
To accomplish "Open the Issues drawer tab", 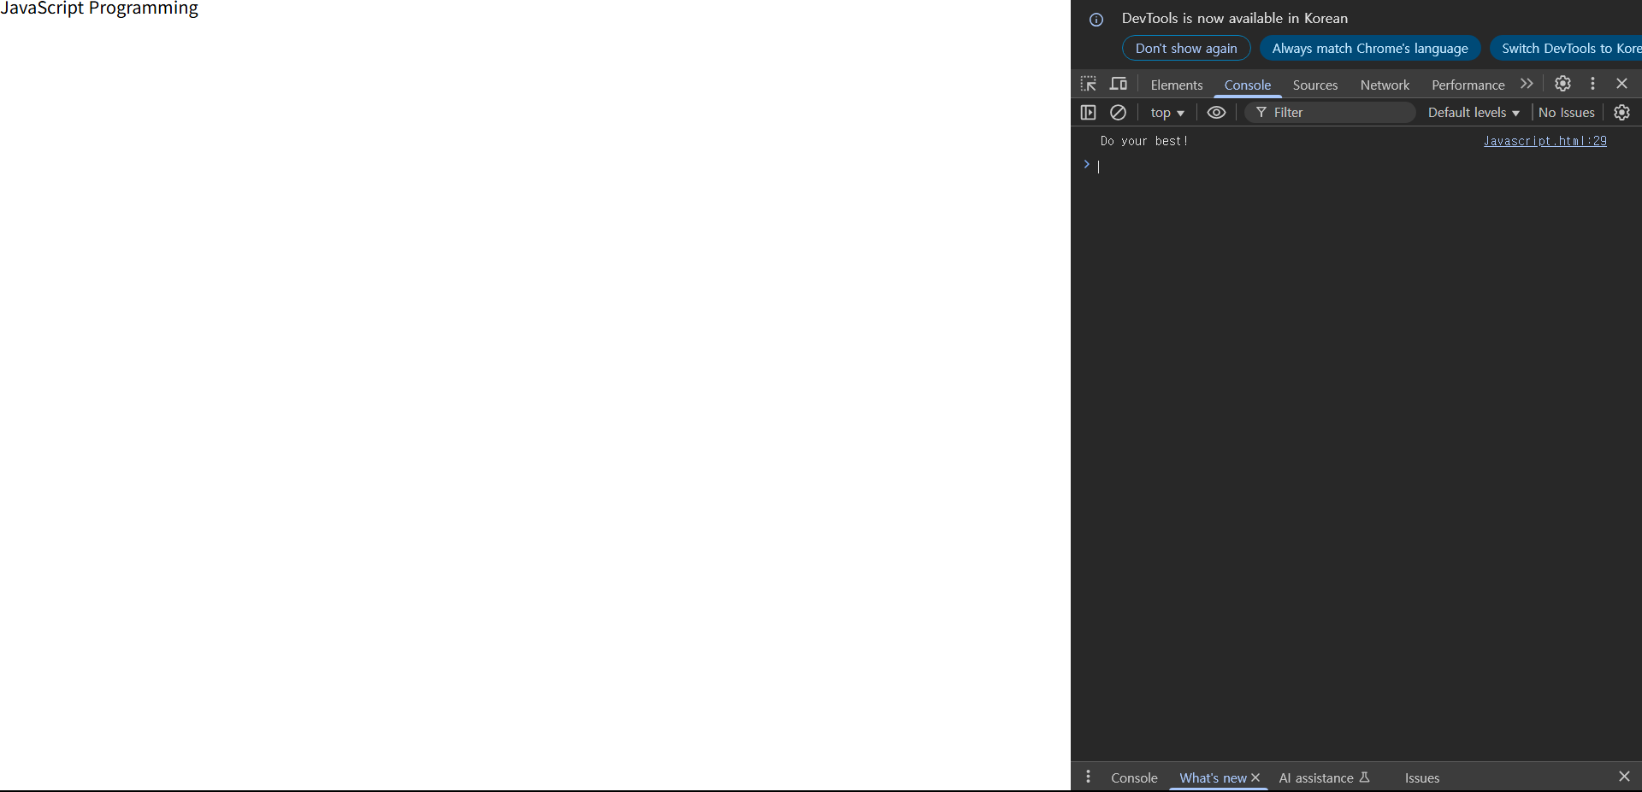I will click(1421, 777).
